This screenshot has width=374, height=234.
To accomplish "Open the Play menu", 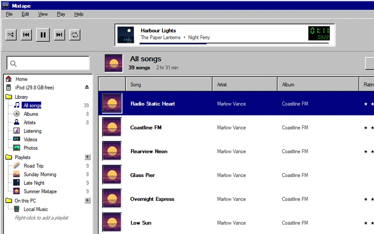I will (61, 14).
